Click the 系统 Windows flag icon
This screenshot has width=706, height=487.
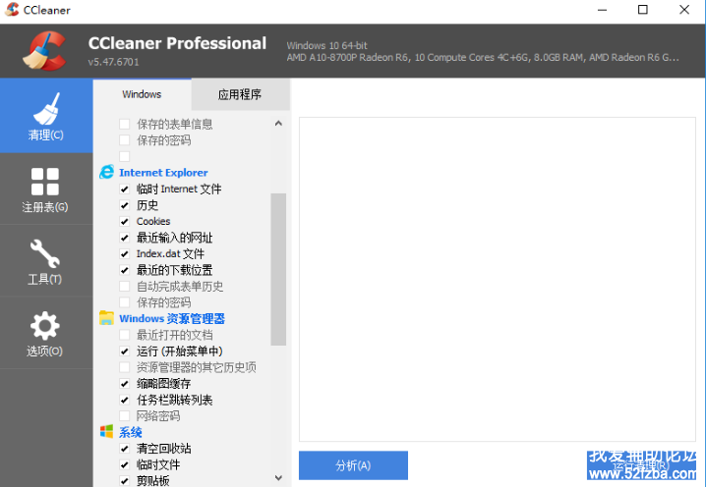[107, 431]
